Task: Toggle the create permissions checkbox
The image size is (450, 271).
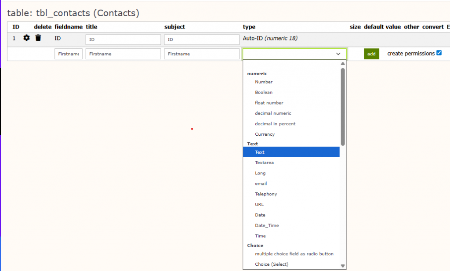Action: [439, 53]
